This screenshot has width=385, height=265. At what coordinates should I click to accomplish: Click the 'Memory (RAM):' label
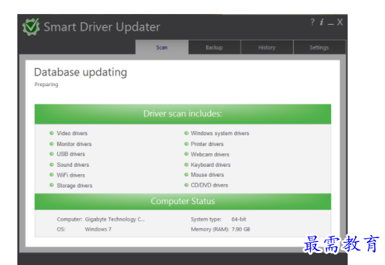tap(210, 229)
